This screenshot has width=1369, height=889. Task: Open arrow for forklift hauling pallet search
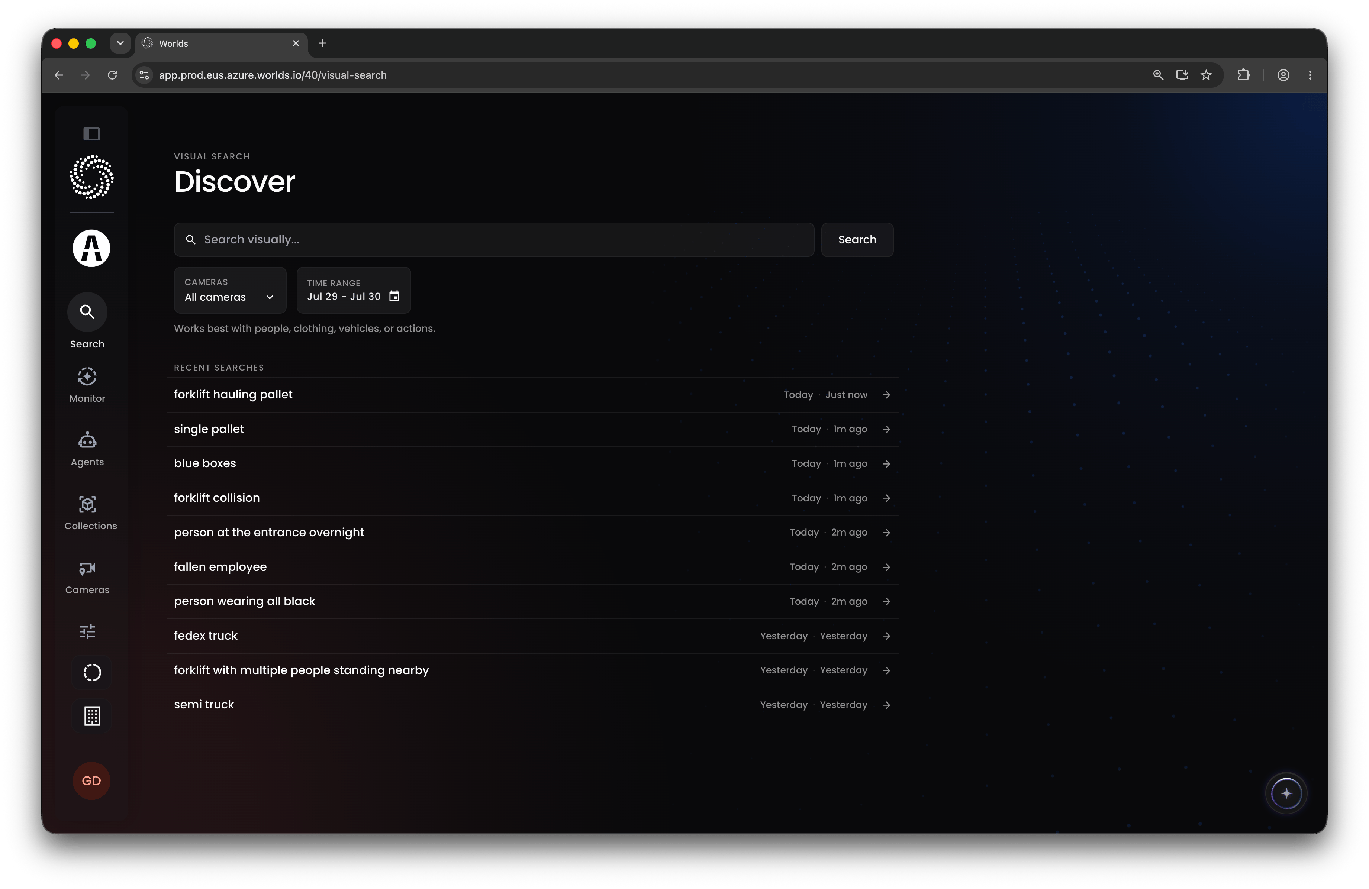click(886, 394)
